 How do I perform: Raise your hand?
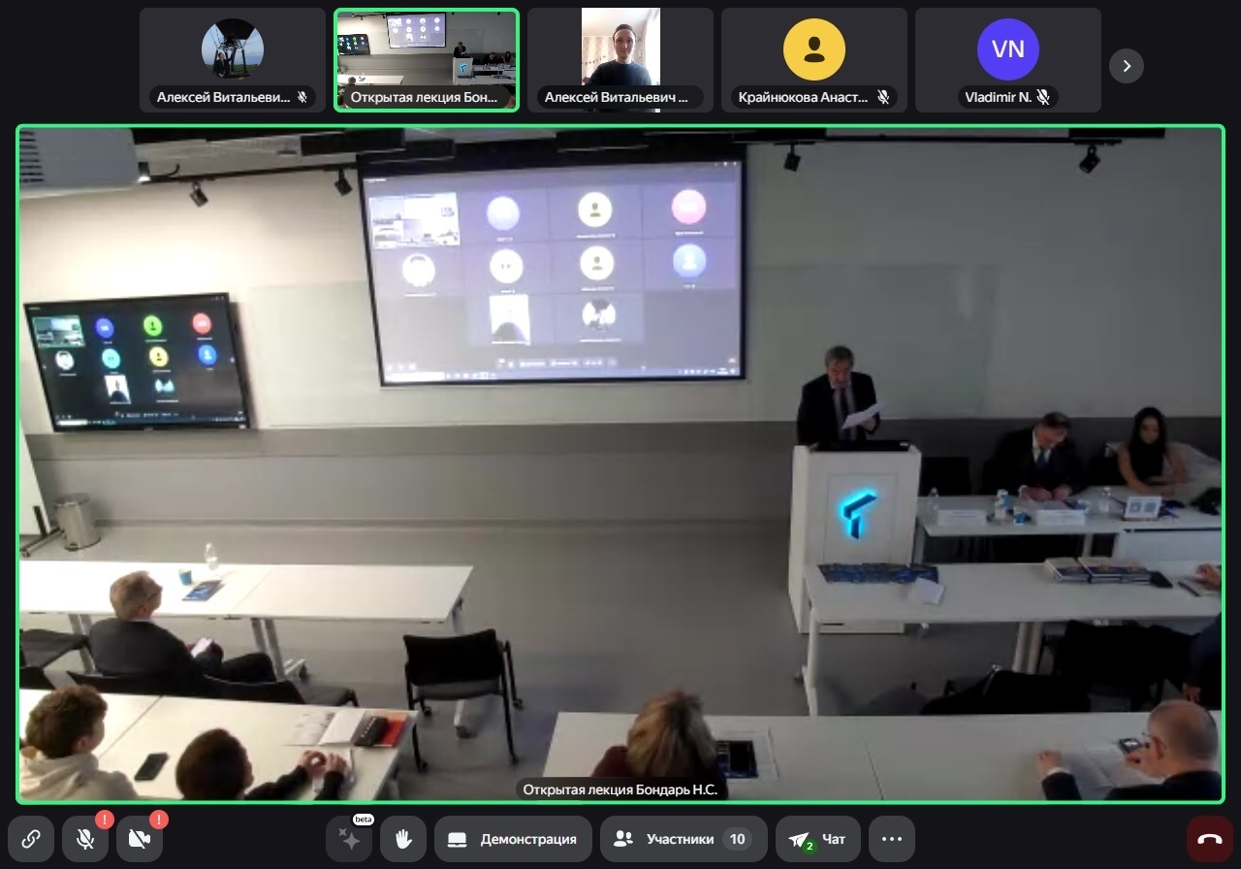point(403,839)
